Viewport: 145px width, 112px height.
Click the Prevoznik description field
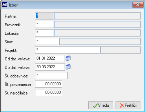click(x=97, y=24)
